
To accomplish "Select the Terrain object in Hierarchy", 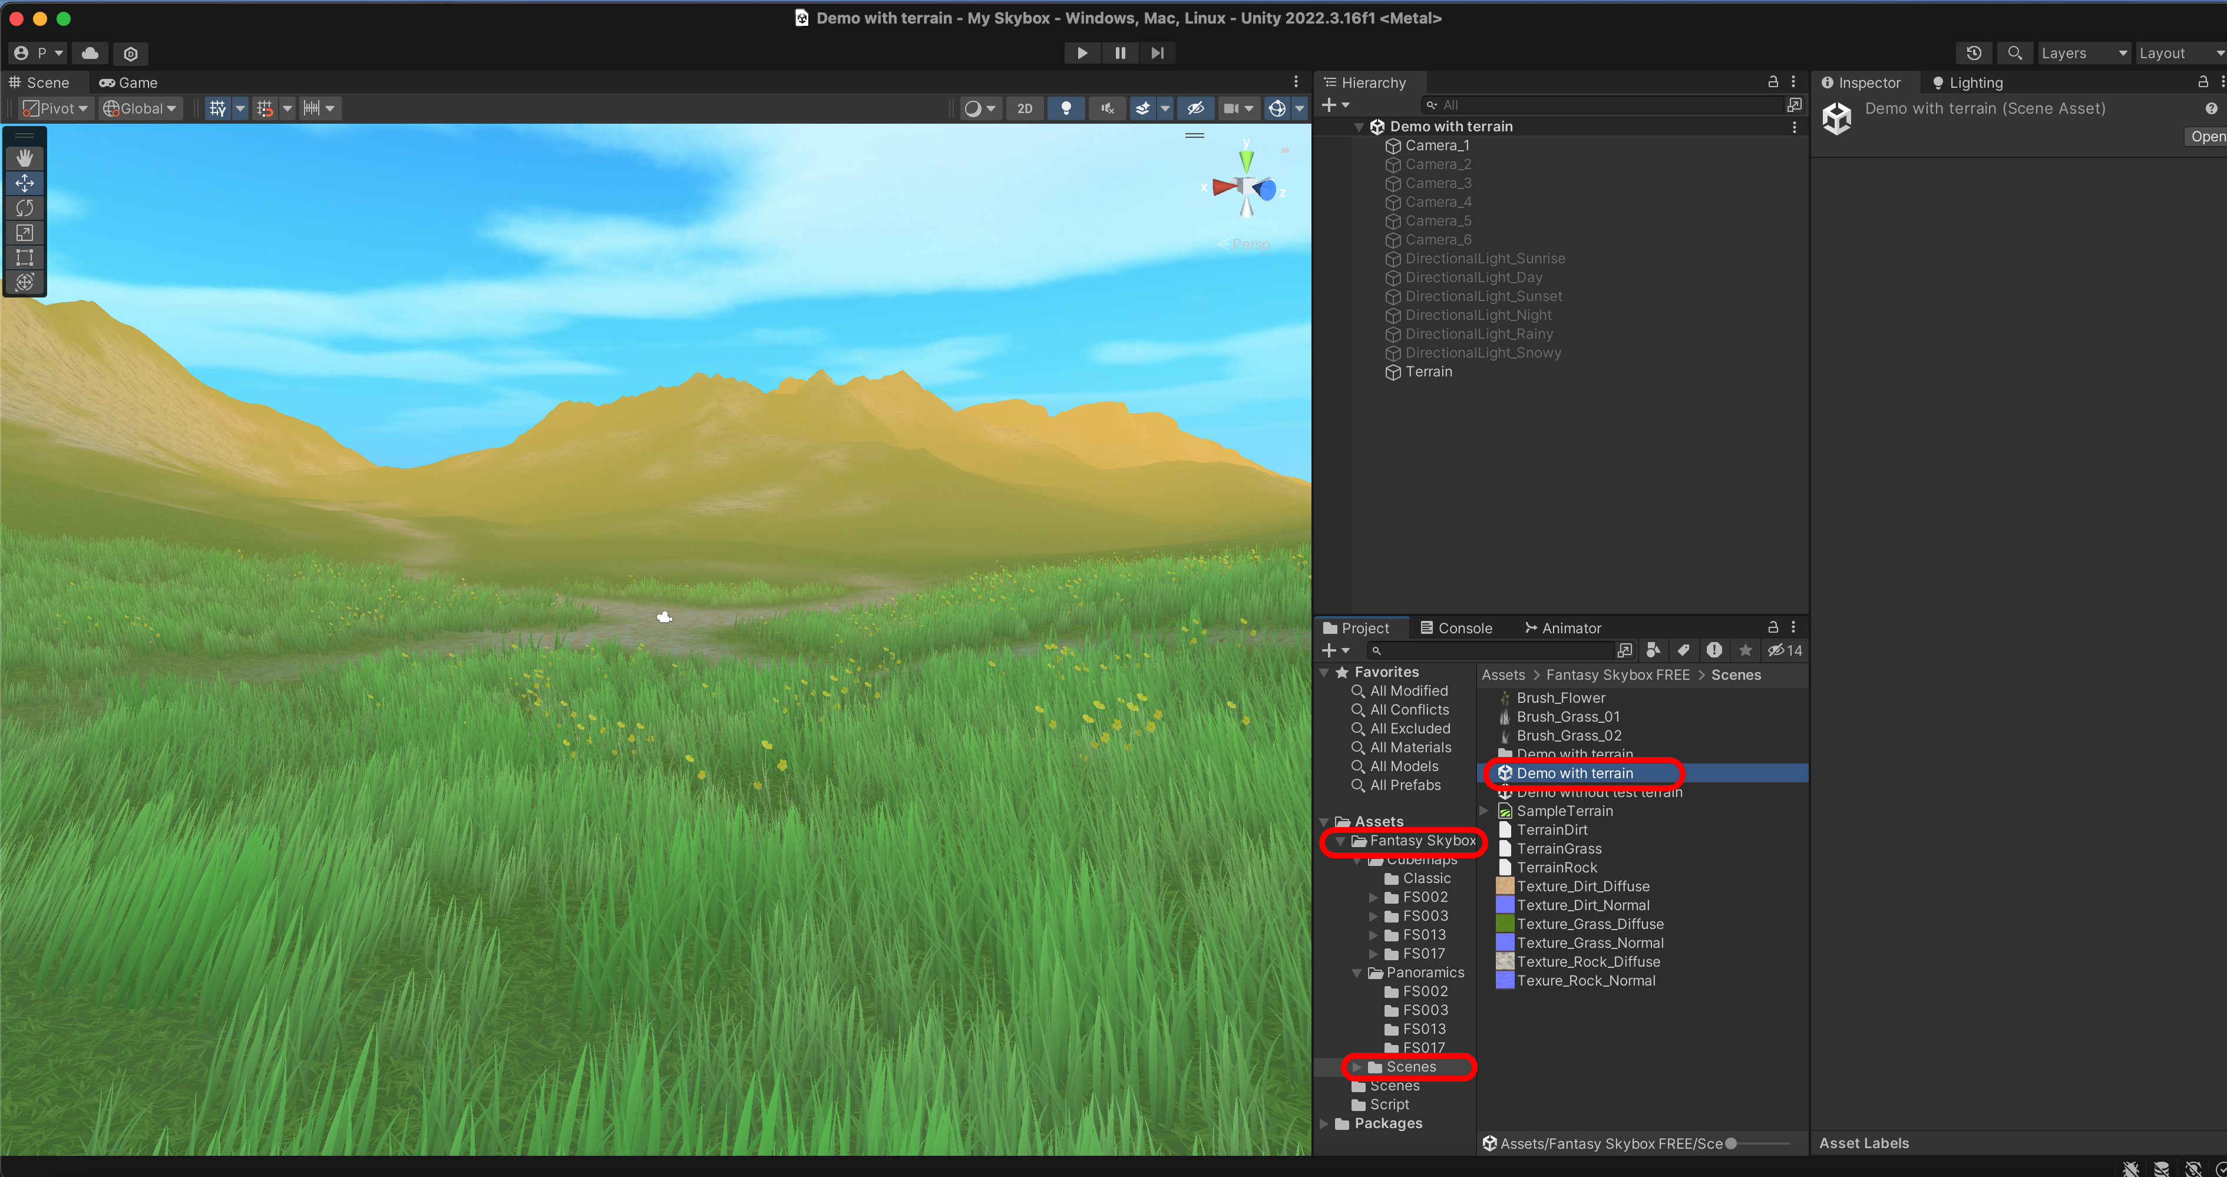I will coord(1428,372).
